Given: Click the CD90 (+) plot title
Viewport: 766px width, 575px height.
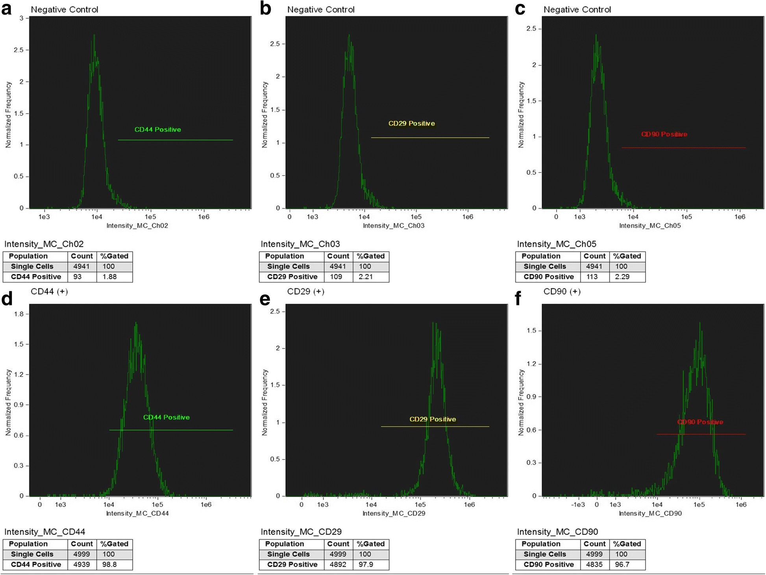Looking at the screenshot, I should 562,292.
